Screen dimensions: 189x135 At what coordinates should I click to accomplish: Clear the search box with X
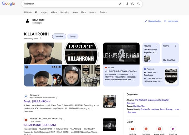(120, 4)
